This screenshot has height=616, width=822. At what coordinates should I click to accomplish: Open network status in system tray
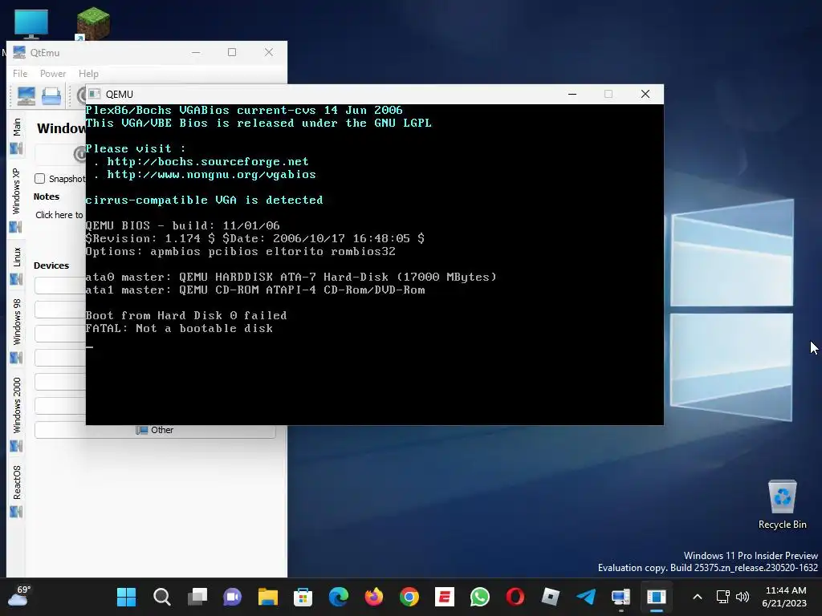pos(723,597)
